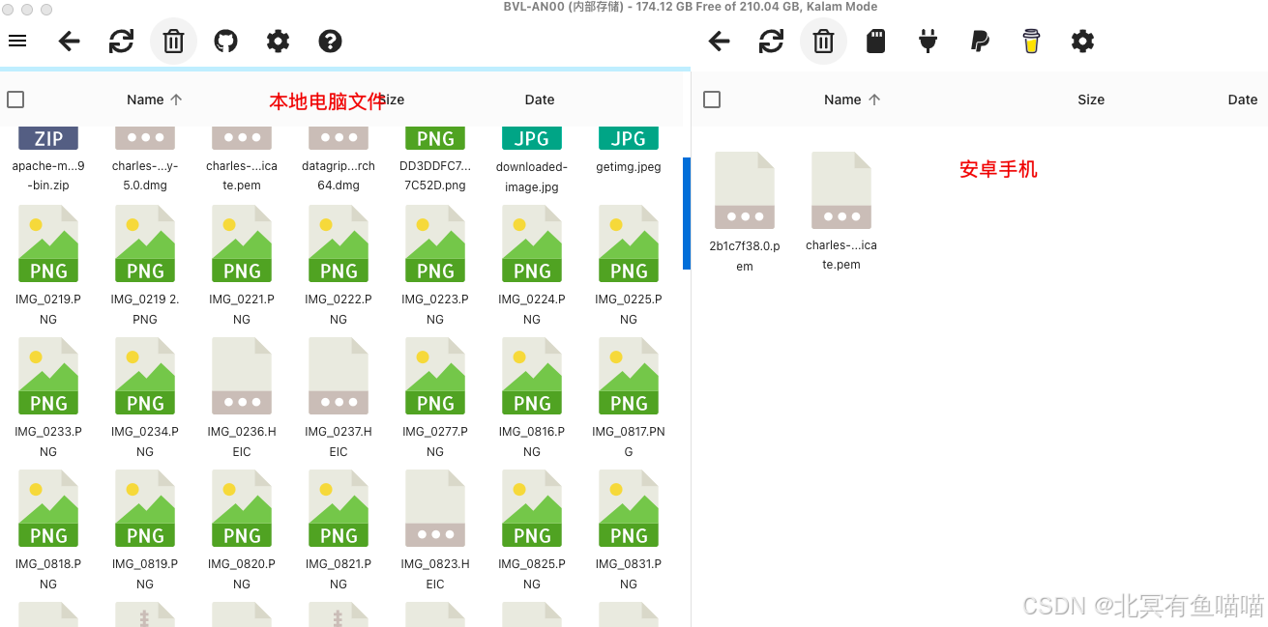Select IMG_0823.HEIC file

pos(435,509)
